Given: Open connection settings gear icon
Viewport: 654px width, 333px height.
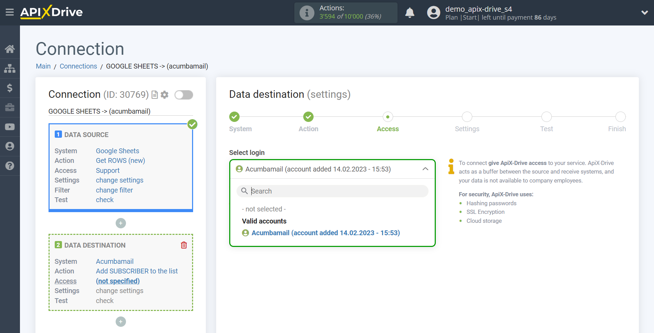Looking at the screenshot, I should tap(165, 95).
